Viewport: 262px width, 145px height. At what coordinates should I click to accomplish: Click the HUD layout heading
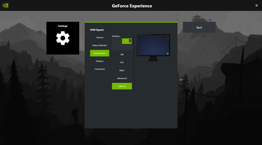click(x=97, y=30)
